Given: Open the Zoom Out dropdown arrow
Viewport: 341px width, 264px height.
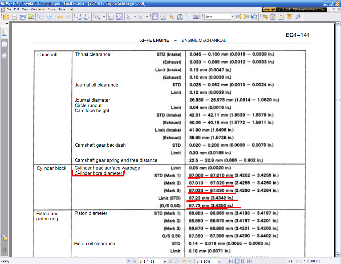Looking at the screenshot, I should 135,17.
